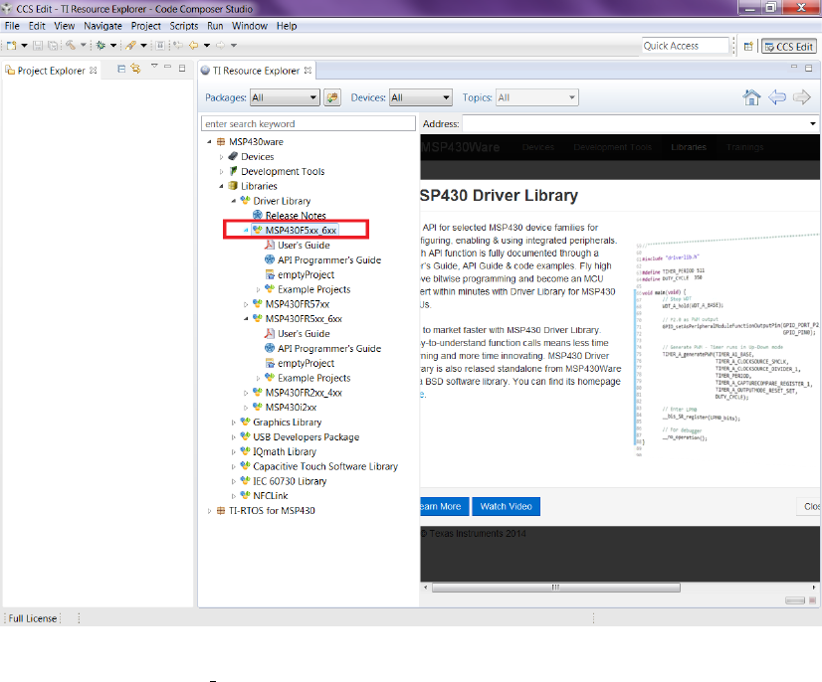Viewport: 822px width, 682px height.
Task: Click the Debug bug icon
Action: tap(102, 46)
